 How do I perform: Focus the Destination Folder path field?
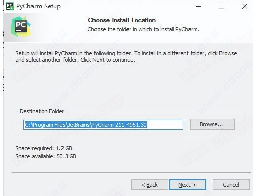[x=103, y=125]
